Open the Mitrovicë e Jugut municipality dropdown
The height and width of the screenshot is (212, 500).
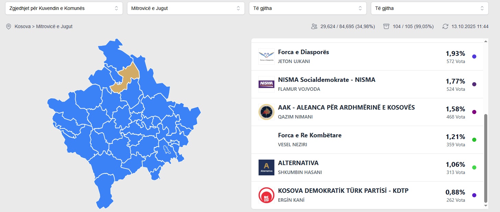[185, 8]
